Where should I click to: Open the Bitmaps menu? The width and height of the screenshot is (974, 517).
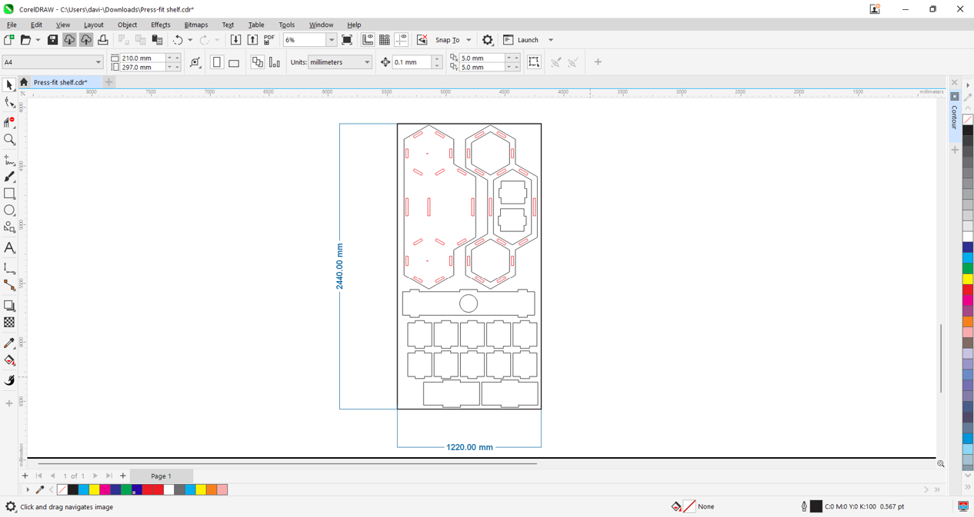[x=196, y=24]
